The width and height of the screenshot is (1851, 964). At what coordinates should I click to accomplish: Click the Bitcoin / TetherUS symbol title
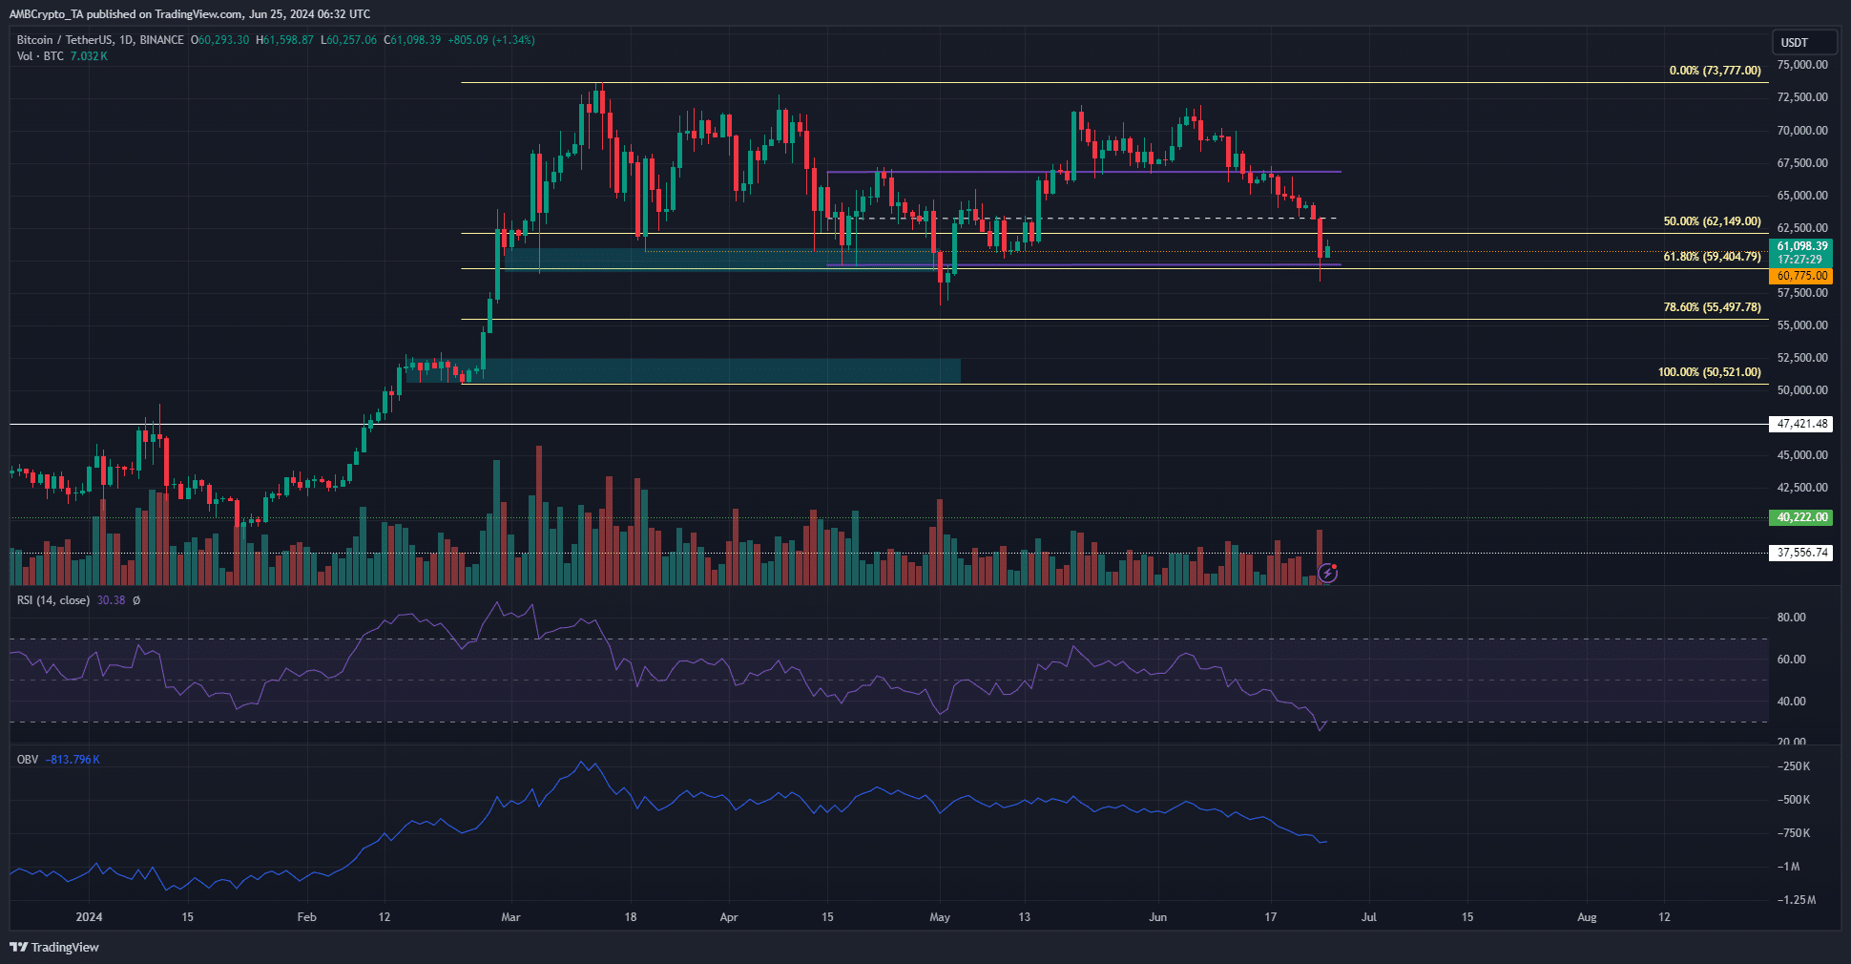tap(64, 40)
